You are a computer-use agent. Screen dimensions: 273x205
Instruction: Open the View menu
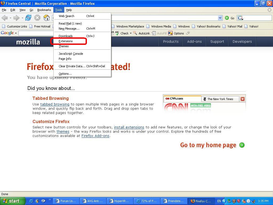click(22, 10)
